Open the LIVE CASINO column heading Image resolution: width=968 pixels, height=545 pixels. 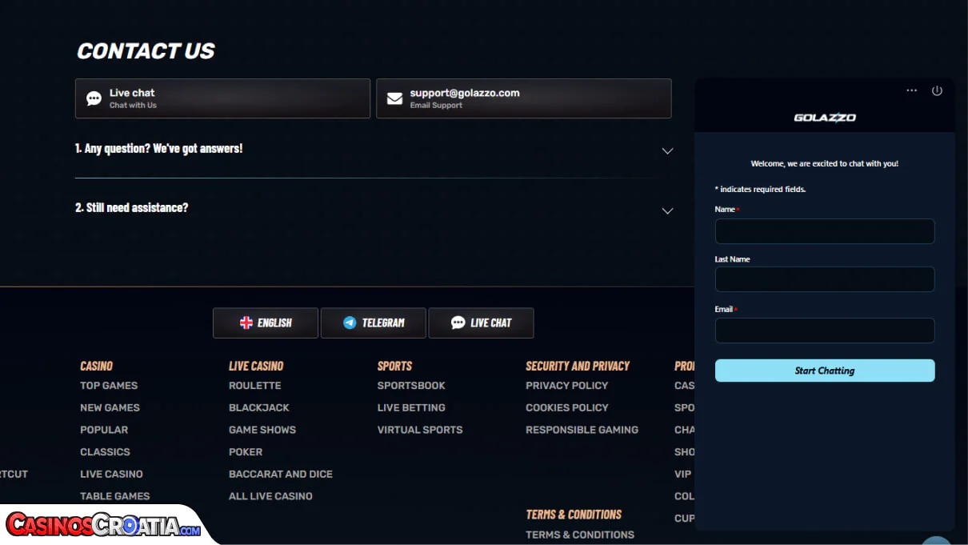point(256,366)
